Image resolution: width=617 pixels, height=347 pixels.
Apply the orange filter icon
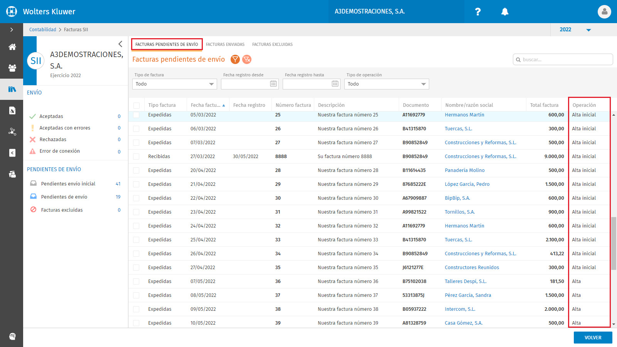point(235,59)
